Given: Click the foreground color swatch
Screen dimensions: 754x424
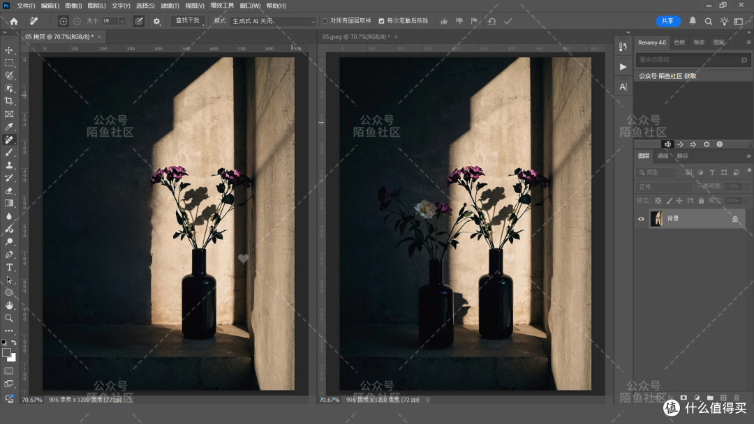Looking at the screenshot, I should tap(6, 353).
